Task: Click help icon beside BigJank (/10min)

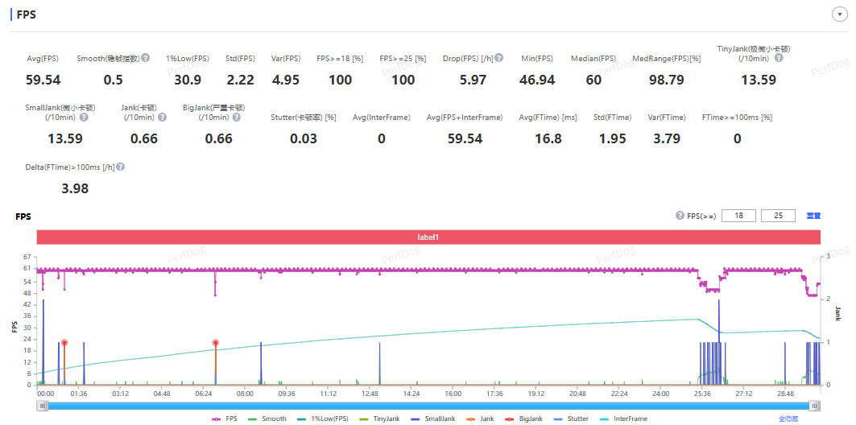Action: tap(237, 117)
